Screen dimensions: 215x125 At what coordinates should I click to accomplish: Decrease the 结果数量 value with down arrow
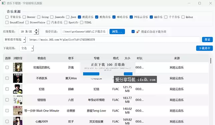tap(36, 33)
